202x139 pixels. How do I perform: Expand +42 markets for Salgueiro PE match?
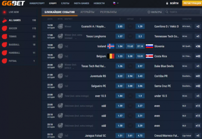tap(198, 86)
